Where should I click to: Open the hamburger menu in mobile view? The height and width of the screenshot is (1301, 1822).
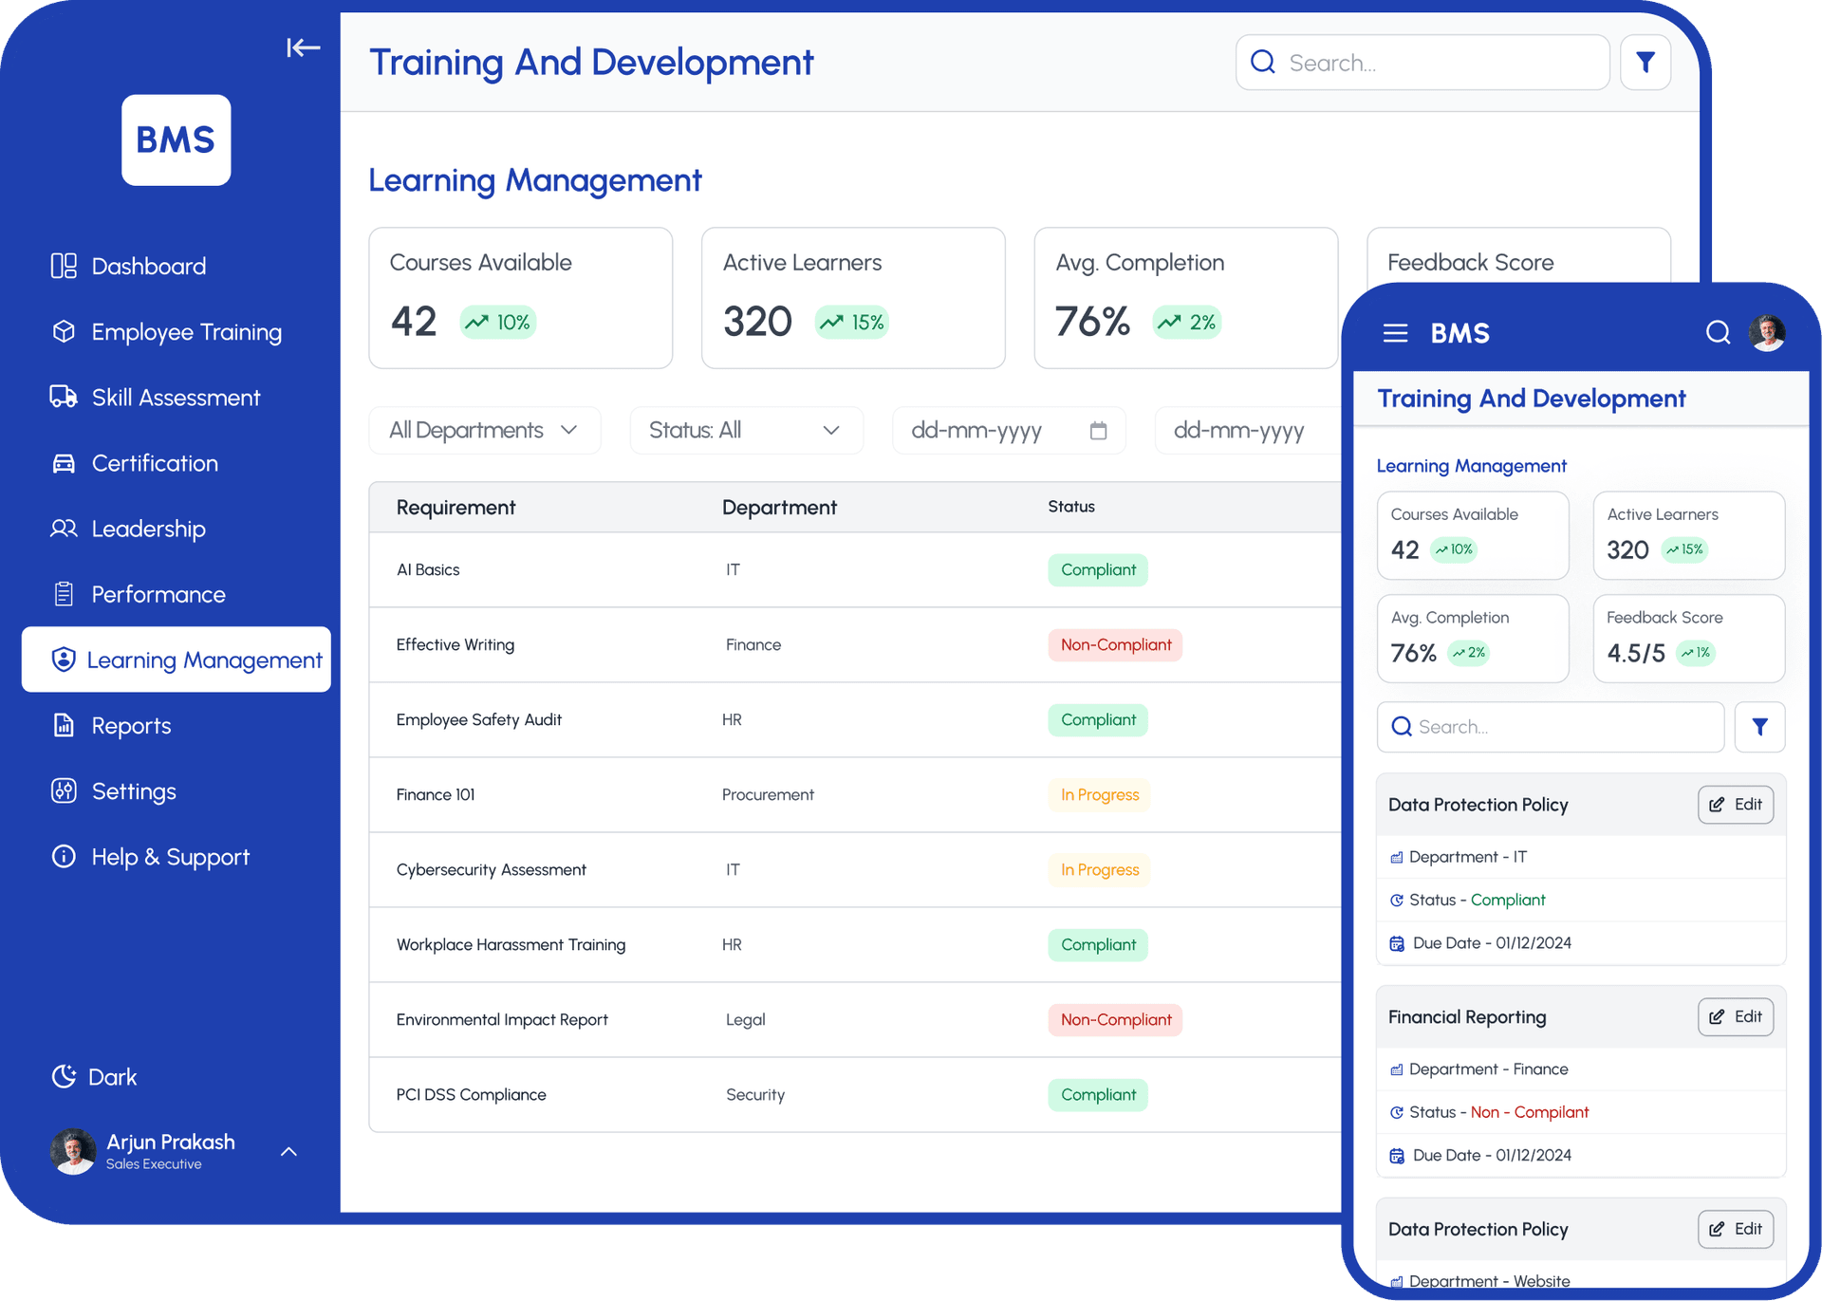(x=1394, y=333)
